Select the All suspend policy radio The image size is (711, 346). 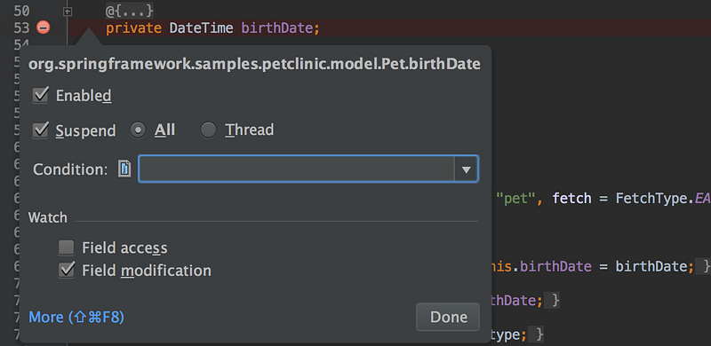138,130
